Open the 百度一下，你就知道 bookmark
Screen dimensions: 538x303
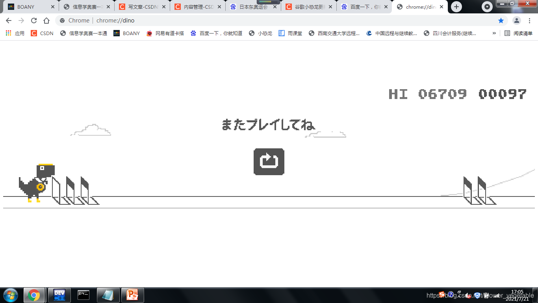pos(216,33)
